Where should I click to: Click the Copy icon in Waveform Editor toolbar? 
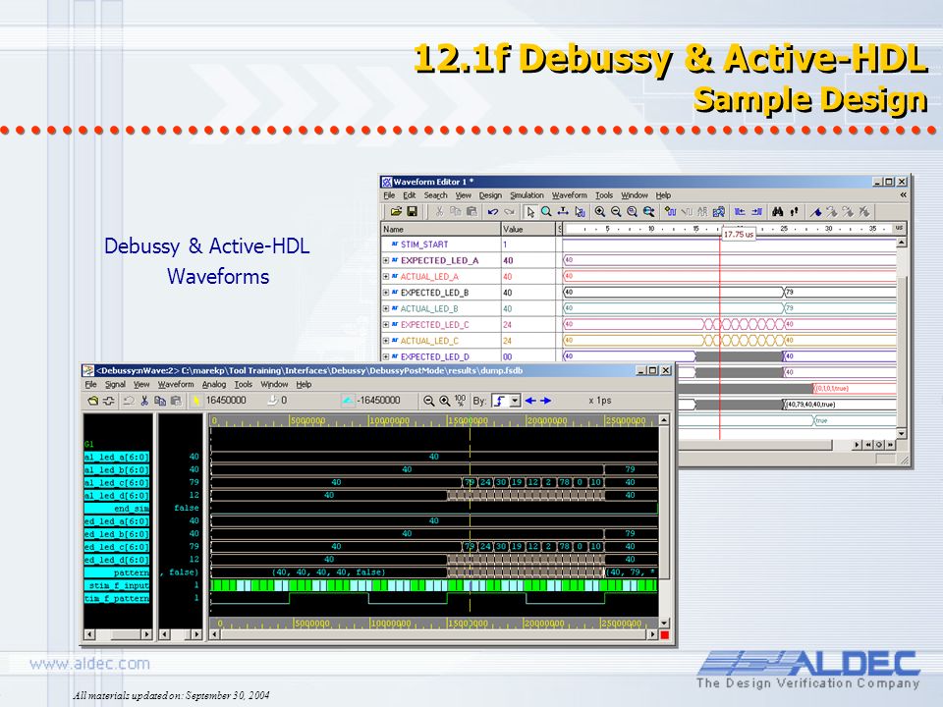click(455, 212)
